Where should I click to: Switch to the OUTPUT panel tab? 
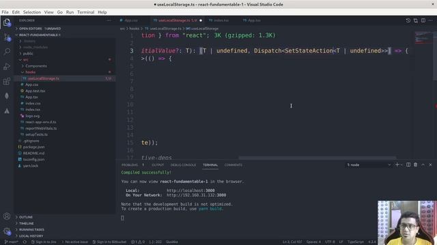(158, 165)
